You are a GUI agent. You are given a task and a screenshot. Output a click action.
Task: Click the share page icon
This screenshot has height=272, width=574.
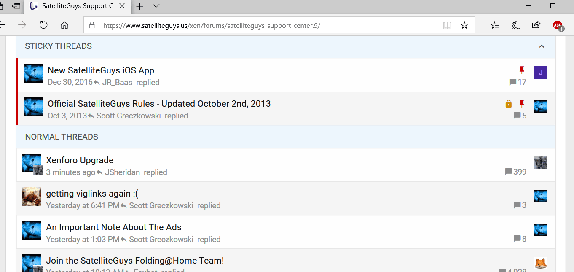536,25
